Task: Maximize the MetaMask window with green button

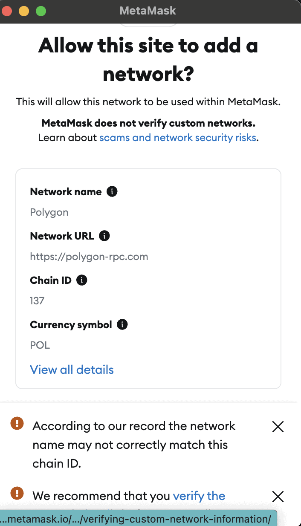Action: click(41, 11)
